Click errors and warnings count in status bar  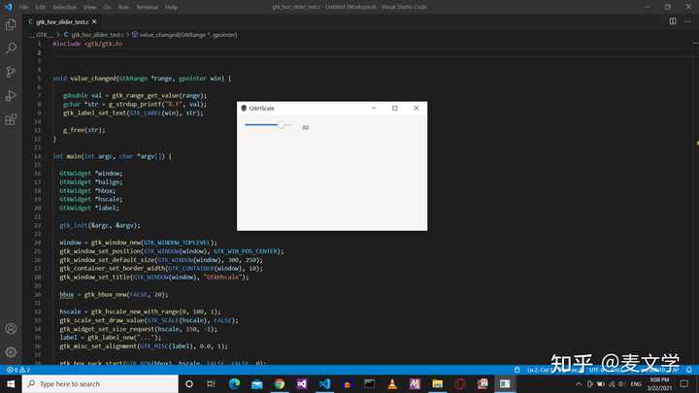point(18,370)
